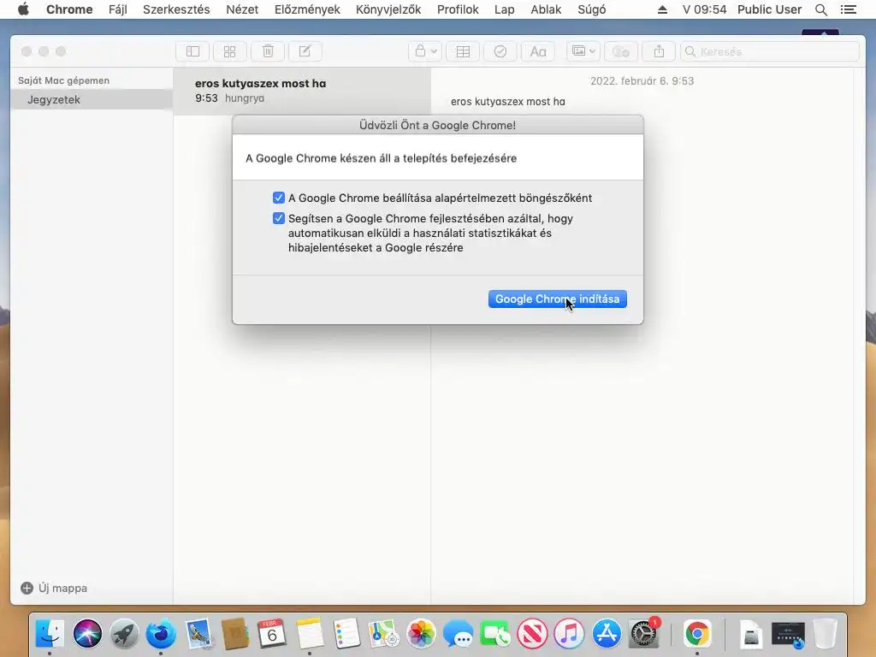Insert a table using toolbar icon
Image resolution: width=876 pixels, height=657 pixels.
point(463,51)
